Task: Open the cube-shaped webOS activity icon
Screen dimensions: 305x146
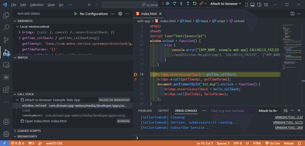Action: coord(6,77)
